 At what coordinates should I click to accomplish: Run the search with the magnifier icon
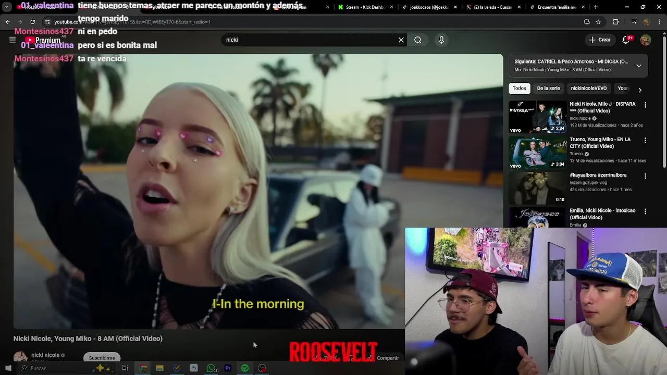pos(418,40)
